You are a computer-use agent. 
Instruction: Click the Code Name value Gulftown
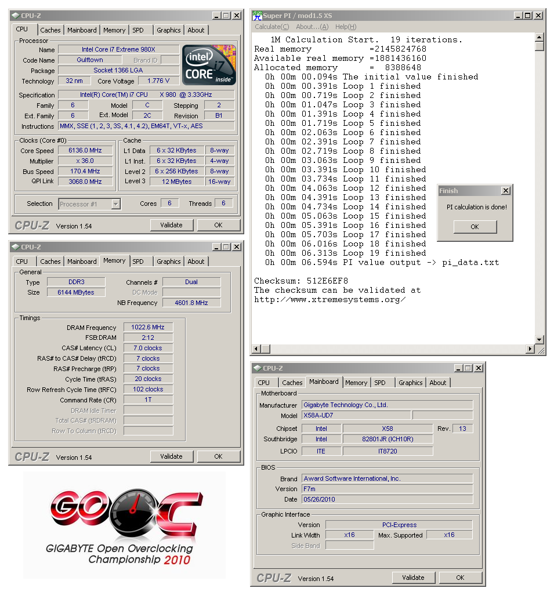click(90, 60)
